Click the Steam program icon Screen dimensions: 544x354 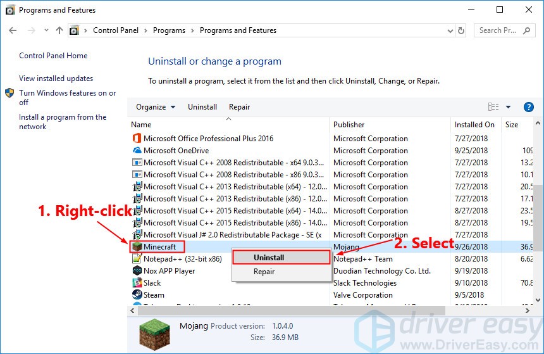point(137,295)
